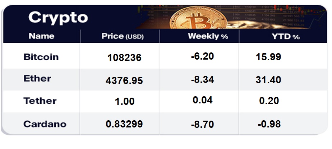Select the Name column header
The image size is (332, 149).
41,36
